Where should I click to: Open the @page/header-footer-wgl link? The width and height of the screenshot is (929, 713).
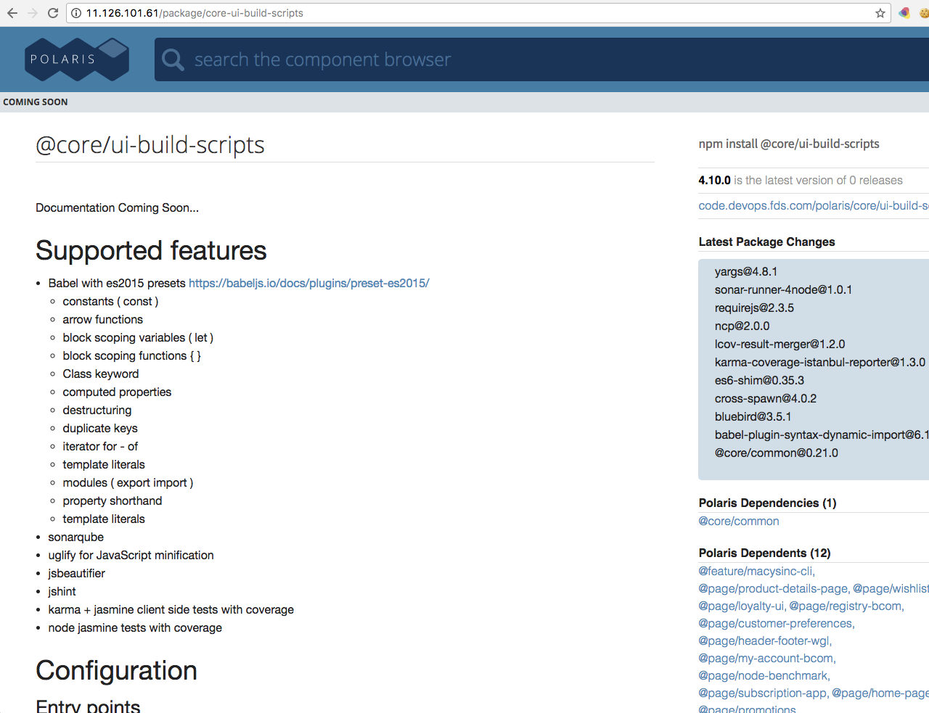click(x=763, y=640)
